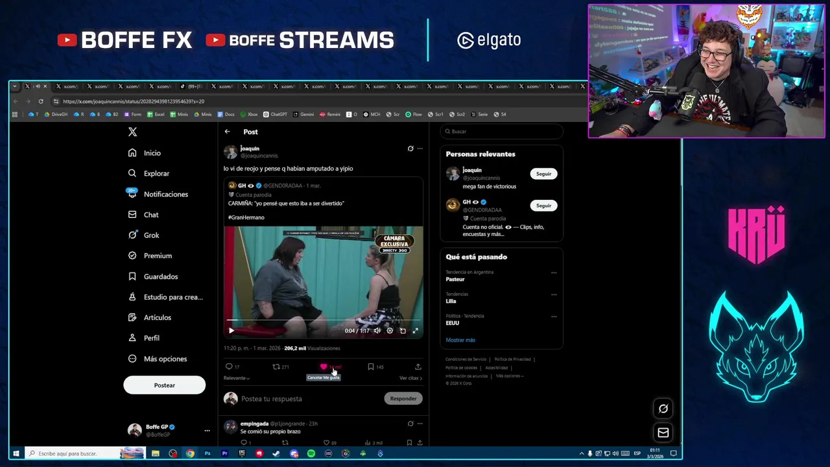
Task: Open the Xbox bookmark
Action: [249, 114]
